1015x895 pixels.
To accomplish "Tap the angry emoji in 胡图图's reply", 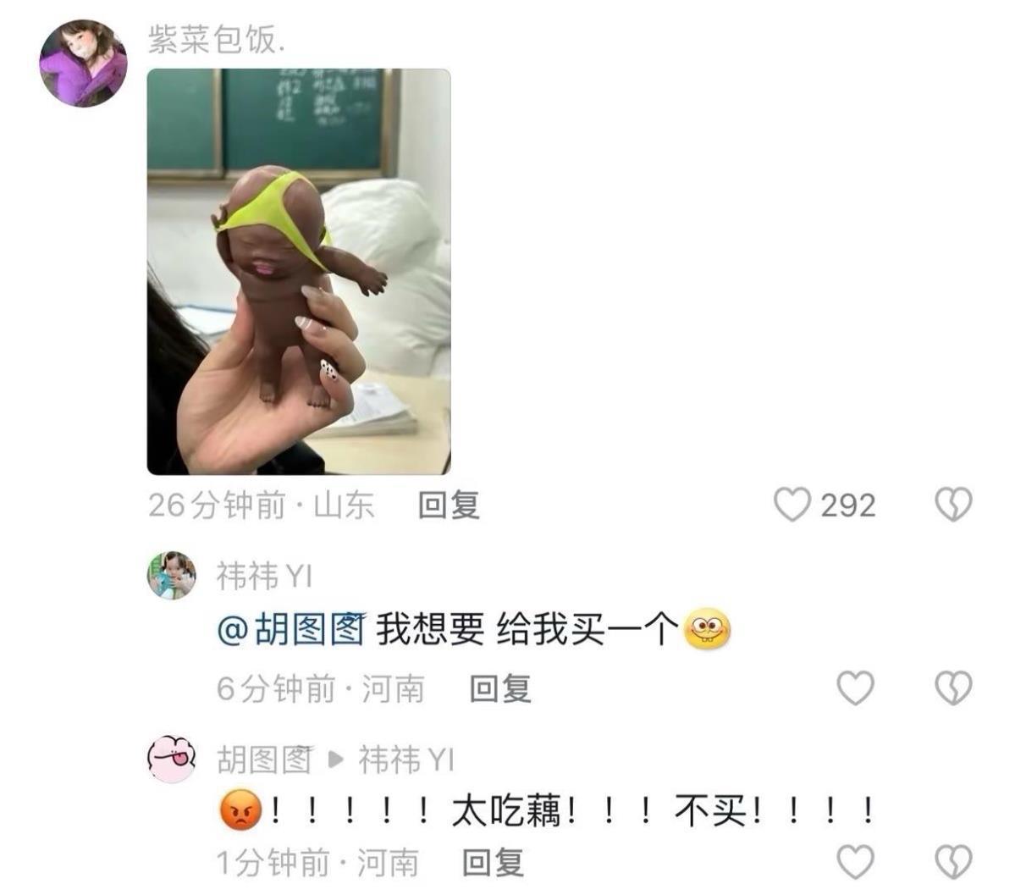I will click(240, 809).
